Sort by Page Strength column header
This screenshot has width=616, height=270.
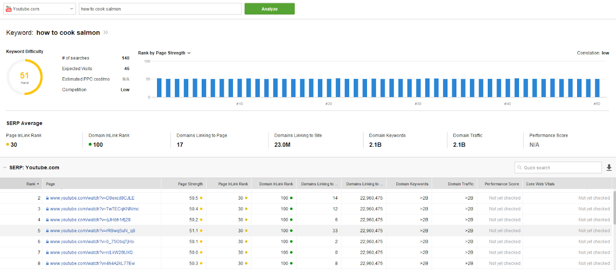tap(190, 184)
